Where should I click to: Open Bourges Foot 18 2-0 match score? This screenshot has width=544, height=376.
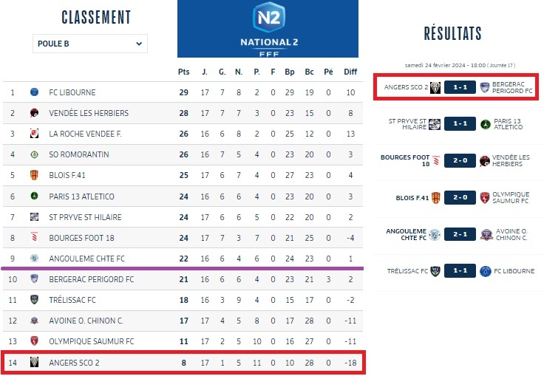pyautogui.click(x=460, y=160)
